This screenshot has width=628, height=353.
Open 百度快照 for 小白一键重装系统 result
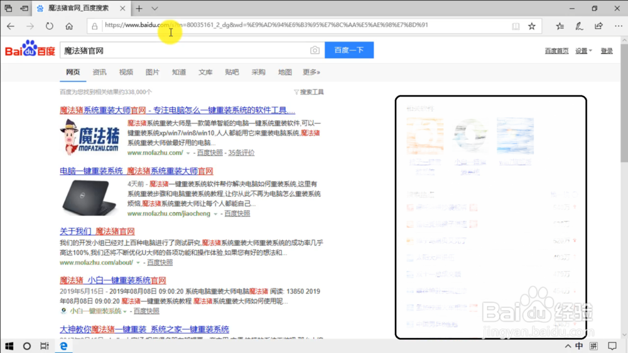click(x=146, y=310)
